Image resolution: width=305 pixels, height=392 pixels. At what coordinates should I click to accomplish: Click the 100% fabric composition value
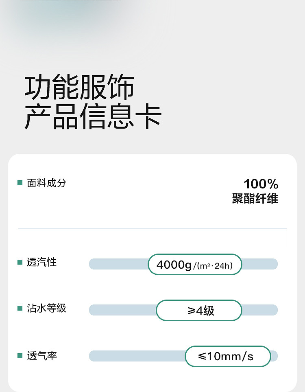tap(261, 184)
